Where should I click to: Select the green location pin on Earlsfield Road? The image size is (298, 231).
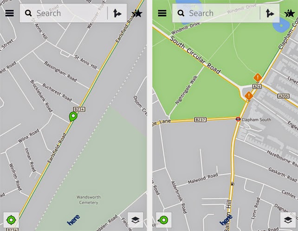73,116
